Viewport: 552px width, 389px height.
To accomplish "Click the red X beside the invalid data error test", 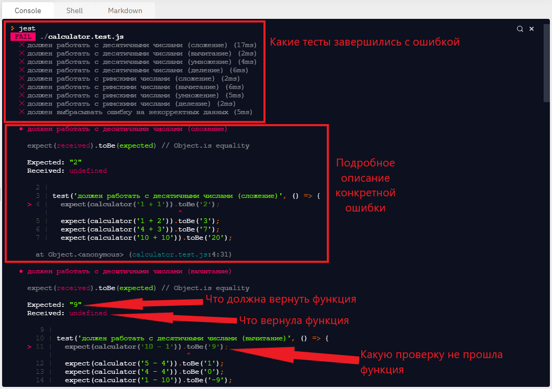I will 23,112.
